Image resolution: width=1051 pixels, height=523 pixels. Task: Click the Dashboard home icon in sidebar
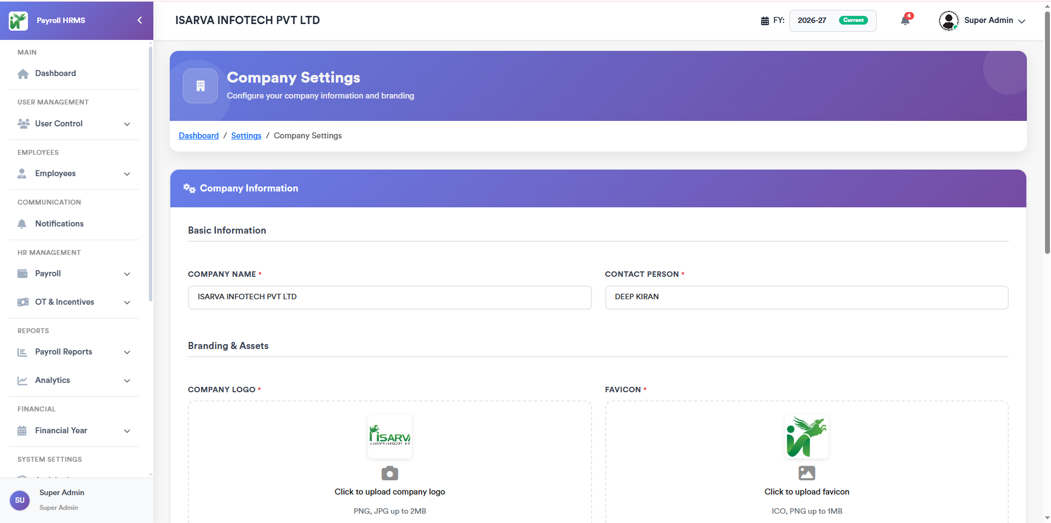pos(23,74)
